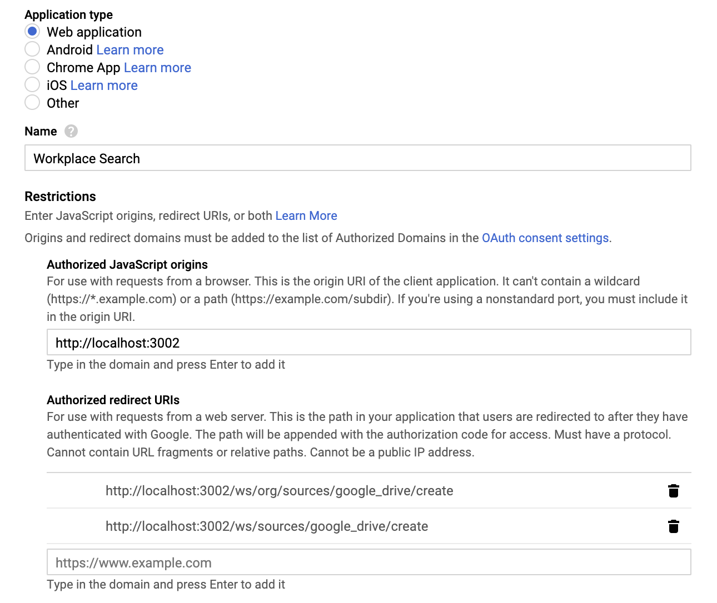
Task: Click the help icon next to Name
Action: [x=71, y=132]
